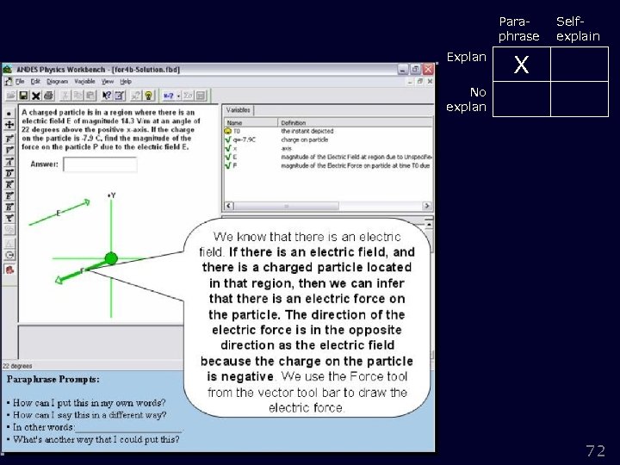Select the F variable row
Viewport: 620px width, 465px height.
coord(328,165)
